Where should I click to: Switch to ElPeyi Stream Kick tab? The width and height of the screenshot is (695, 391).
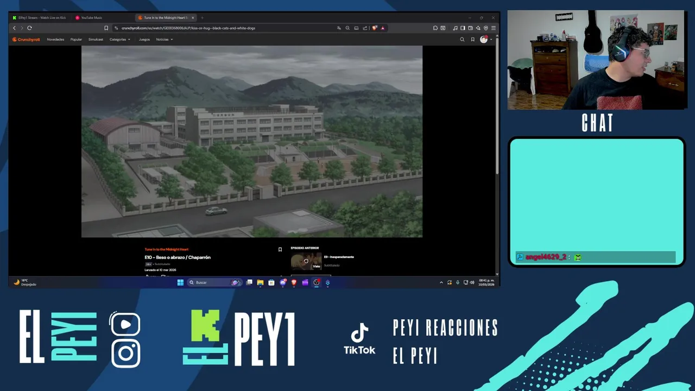click(x=39, y=17)
